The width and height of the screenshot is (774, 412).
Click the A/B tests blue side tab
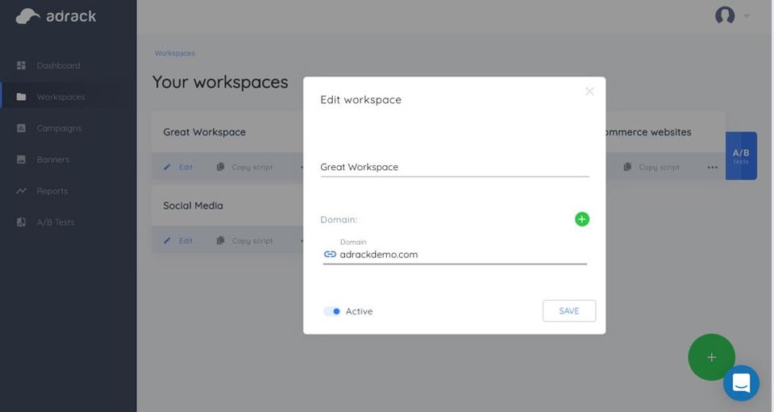(x=741, y=156)
